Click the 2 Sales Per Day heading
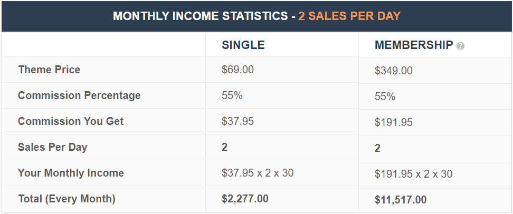This screenshot has height=214, width=513. (349, 16)
